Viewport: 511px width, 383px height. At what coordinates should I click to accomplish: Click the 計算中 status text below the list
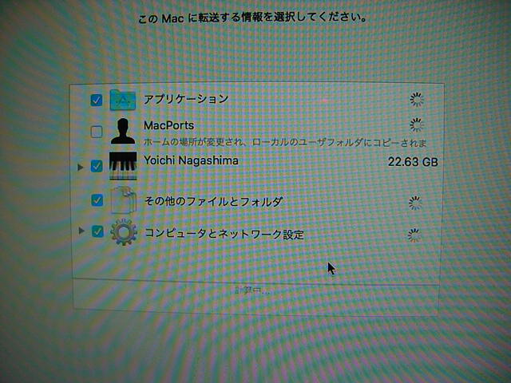252,290
